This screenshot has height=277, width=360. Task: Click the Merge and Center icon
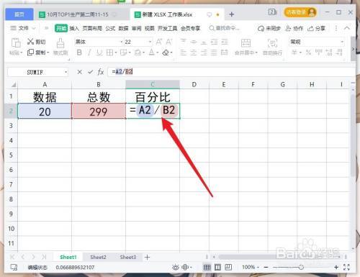246,43
